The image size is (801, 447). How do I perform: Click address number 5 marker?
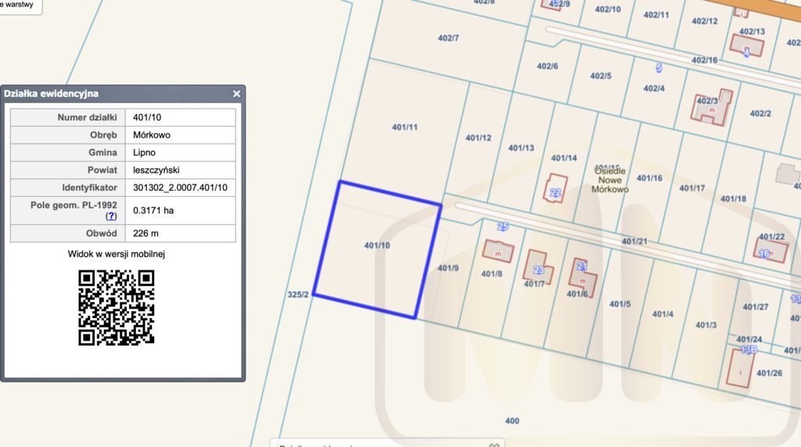point(659,68)
